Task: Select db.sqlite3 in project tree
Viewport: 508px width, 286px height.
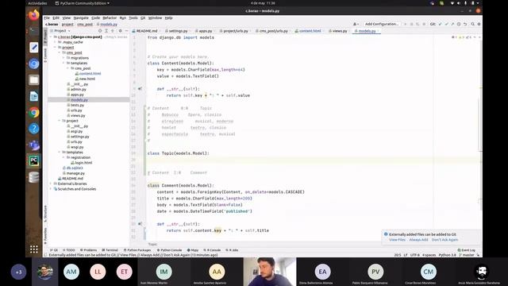Action: point(74,168)
